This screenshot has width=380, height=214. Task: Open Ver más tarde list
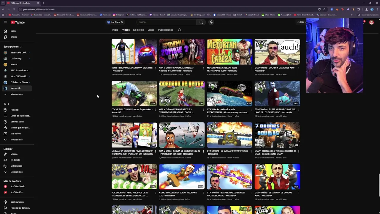tap(17, 122)
